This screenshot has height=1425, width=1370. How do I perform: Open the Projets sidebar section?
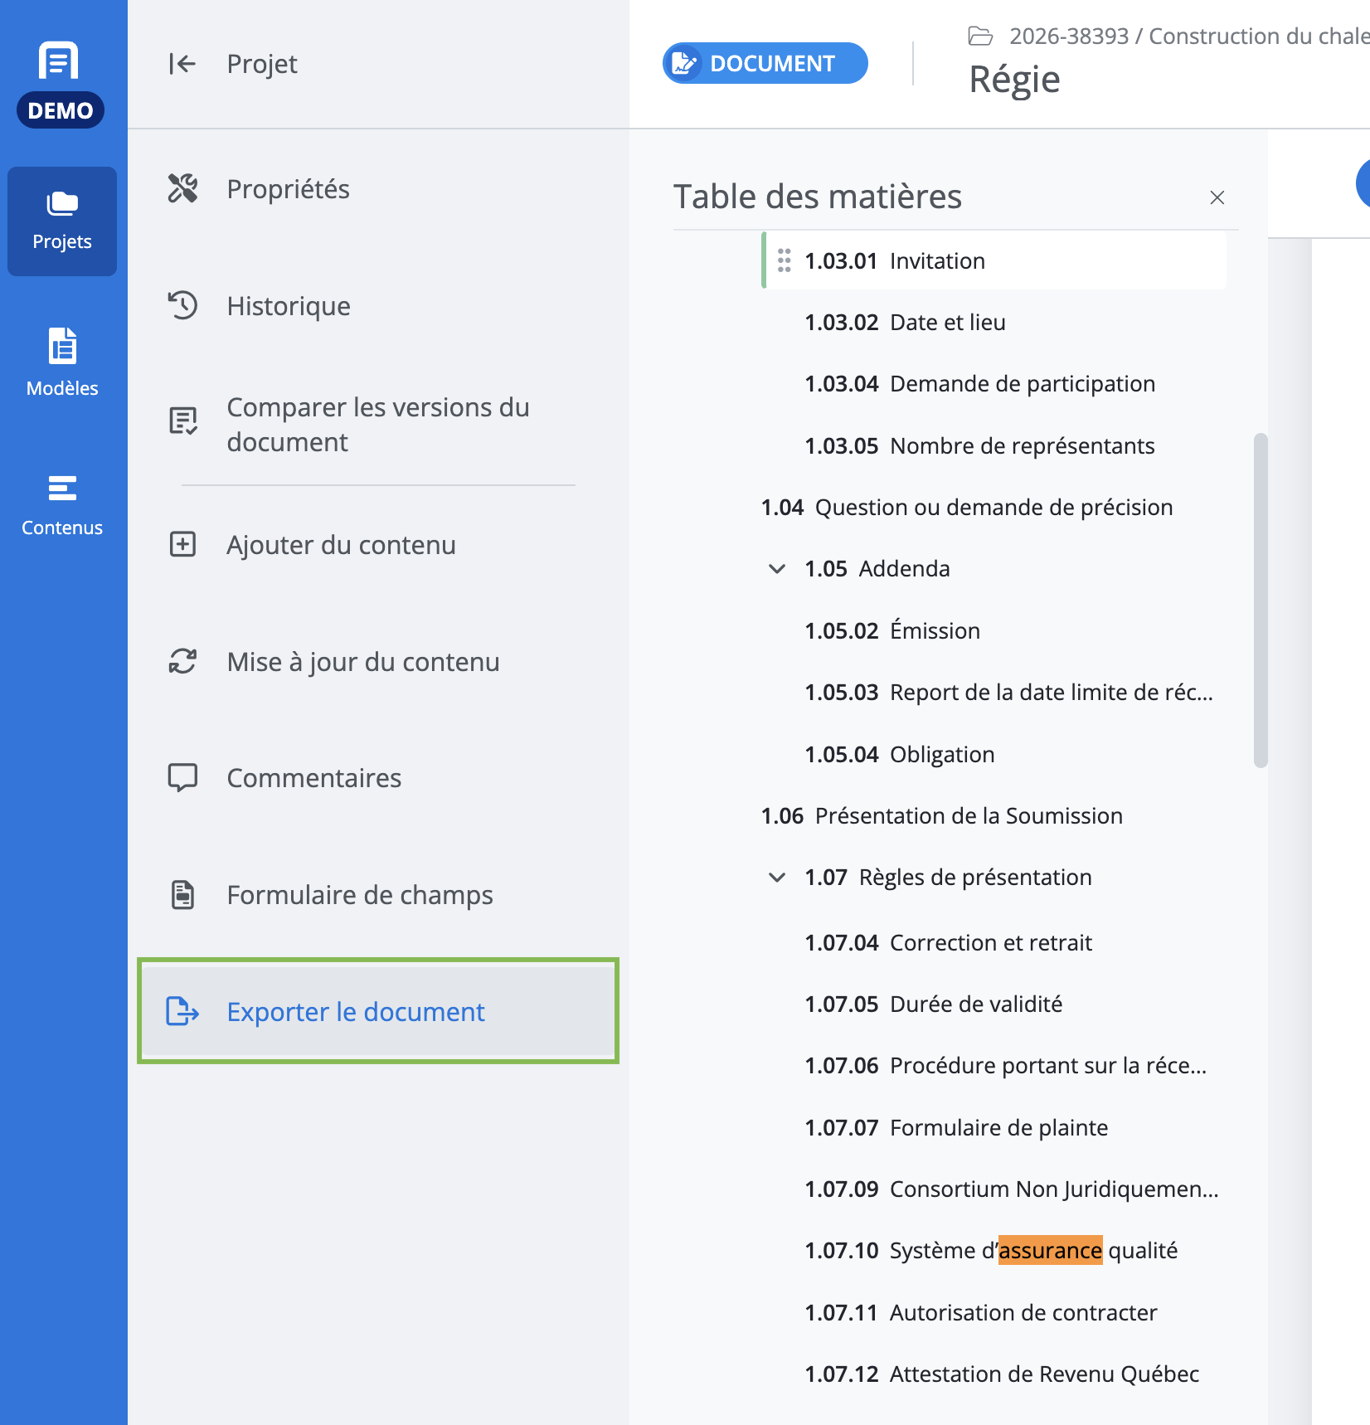click(x=62, y=221)
